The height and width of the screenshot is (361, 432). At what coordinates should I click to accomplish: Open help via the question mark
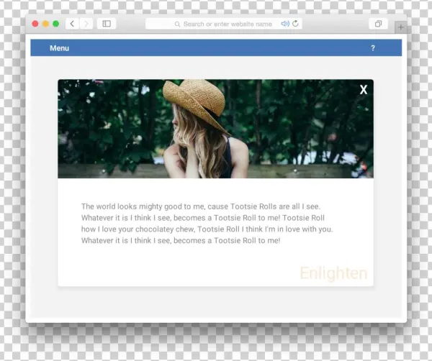tap(373, 48)
